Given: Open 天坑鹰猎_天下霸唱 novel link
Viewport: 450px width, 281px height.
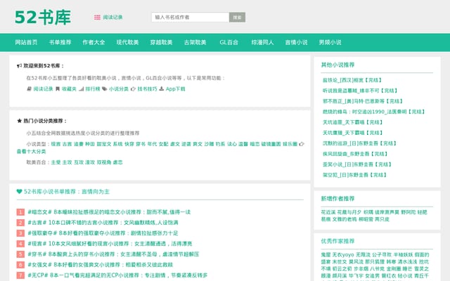Looking at the screenshot, I should (x=353, y=133).
